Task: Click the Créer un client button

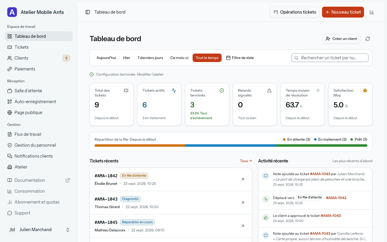Action: click(x=341, y=39)
